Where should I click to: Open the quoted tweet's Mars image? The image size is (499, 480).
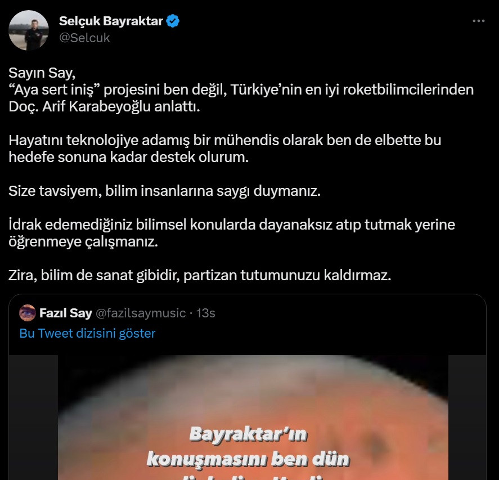pos(253,418)
